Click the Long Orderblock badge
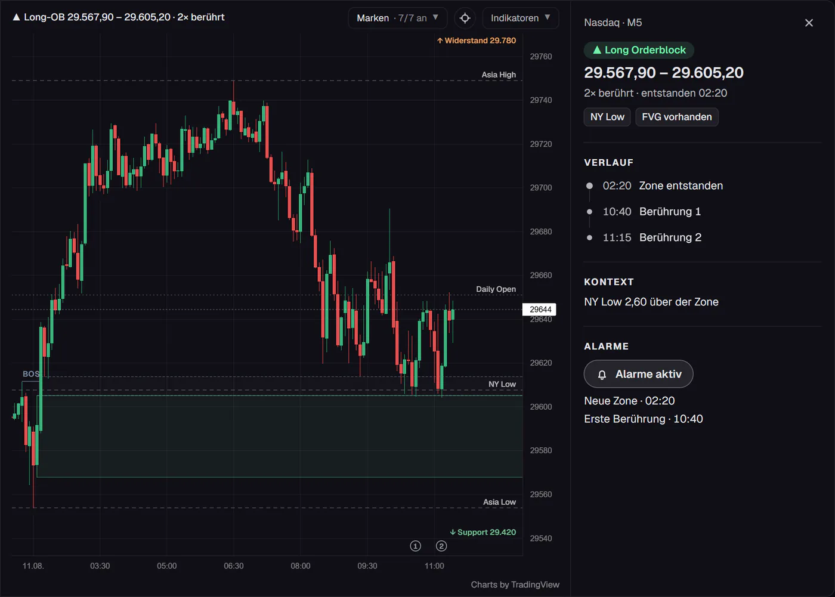The width and height of the screenshot is (835, 597). pos(639,50)
